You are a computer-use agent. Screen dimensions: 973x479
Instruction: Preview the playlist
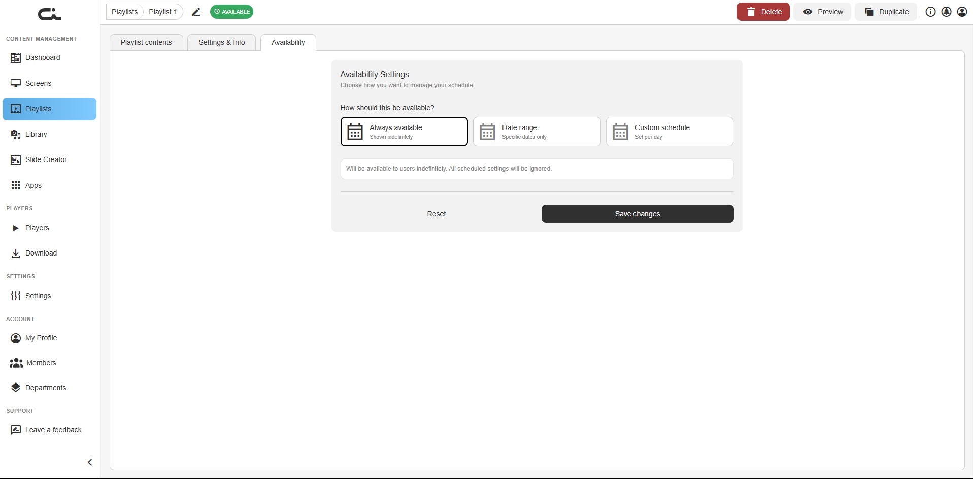(x=822, y=12)
